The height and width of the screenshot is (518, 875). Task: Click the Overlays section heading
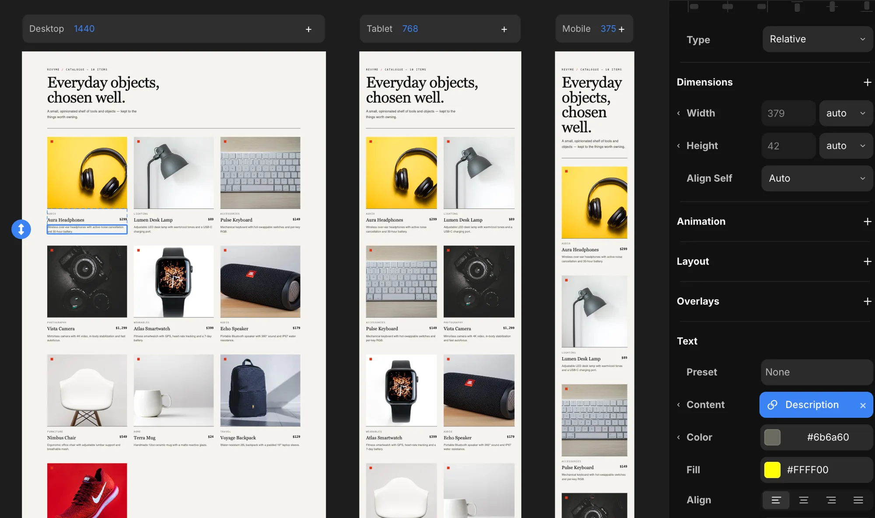698,301
